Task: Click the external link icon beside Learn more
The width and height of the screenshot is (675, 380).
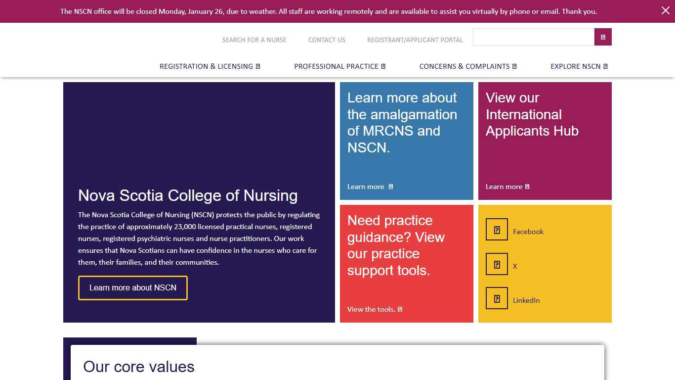Action: [x=390, y=187]
